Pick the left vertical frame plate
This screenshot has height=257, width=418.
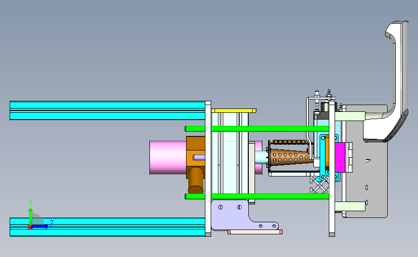[x=208, y=169]
